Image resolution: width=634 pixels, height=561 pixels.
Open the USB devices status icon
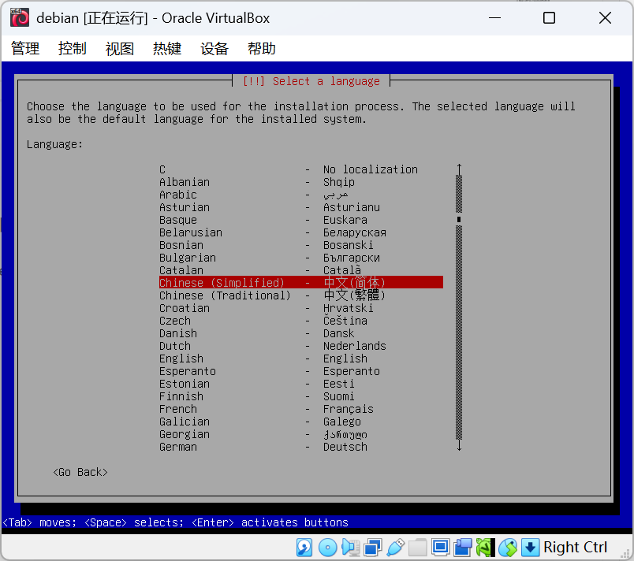(395, 548)
